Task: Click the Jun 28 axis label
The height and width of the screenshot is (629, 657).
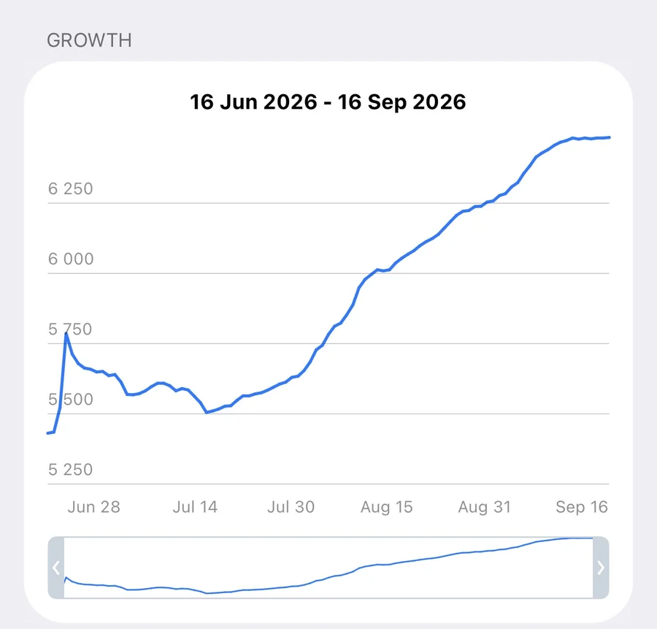Action: 94,507
